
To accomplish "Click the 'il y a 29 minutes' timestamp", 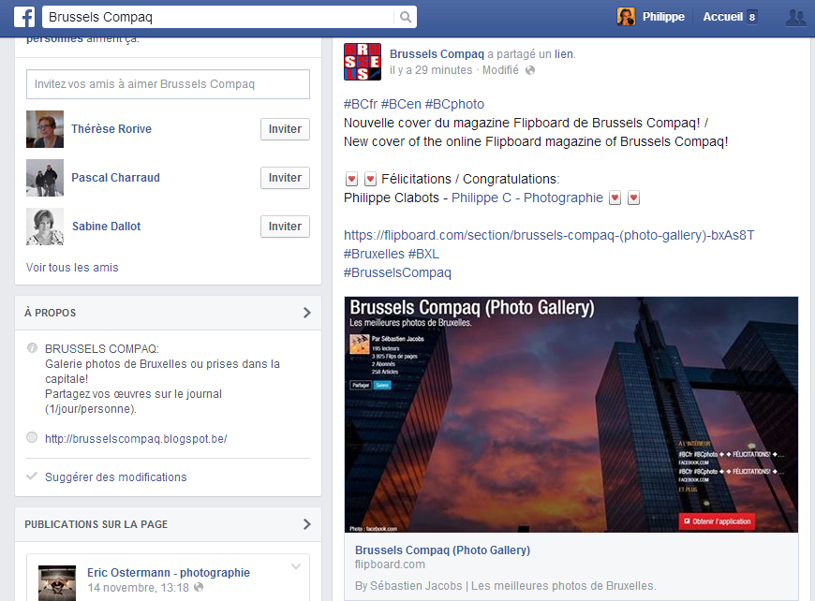I will coord(431,70).
